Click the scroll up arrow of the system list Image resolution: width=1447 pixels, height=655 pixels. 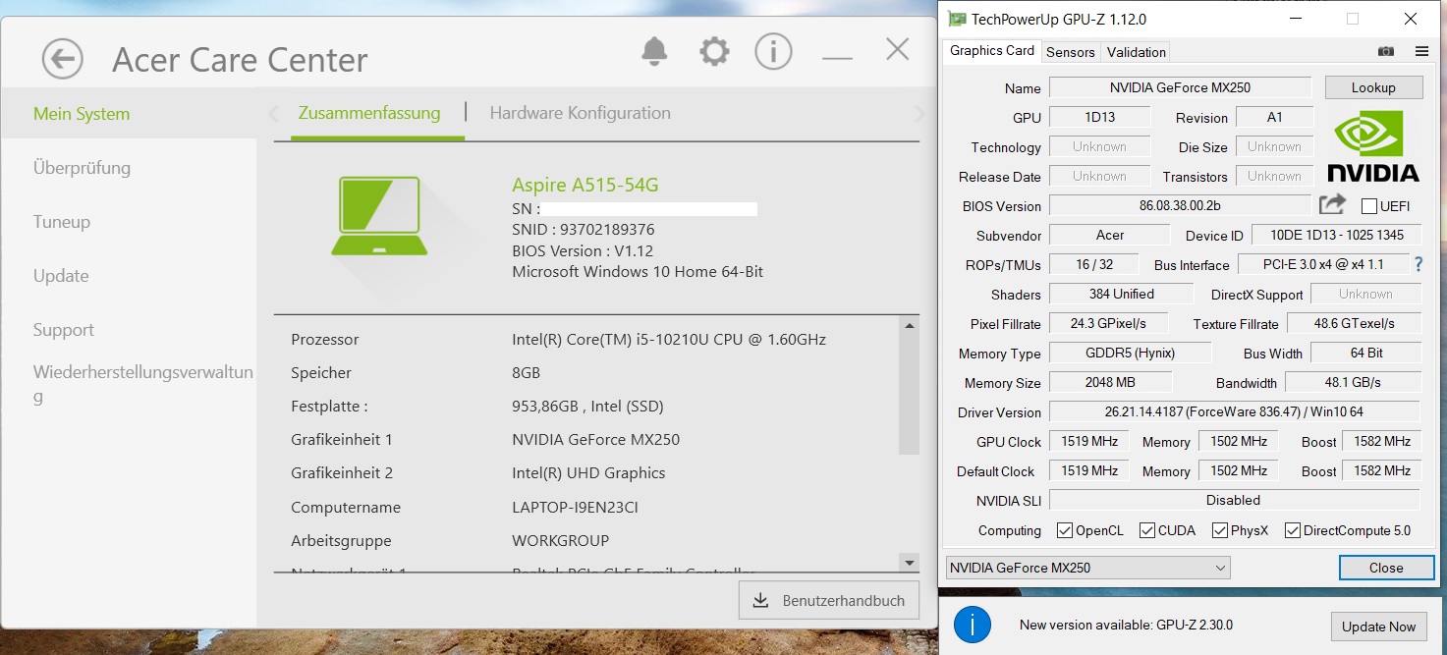click(x=910, y=325)
